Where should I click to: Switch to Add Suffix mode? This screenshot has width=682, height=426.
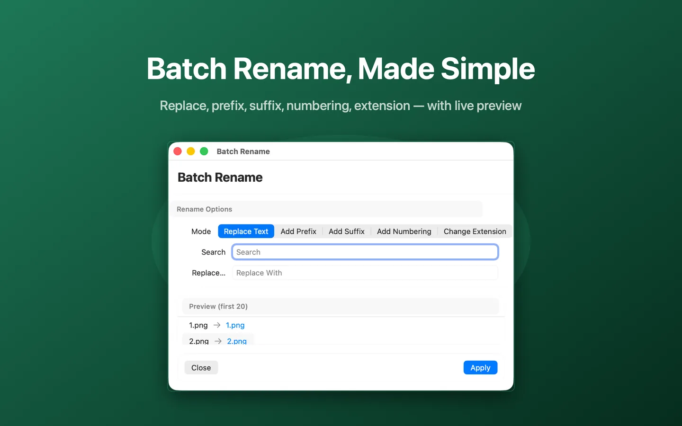347,231
